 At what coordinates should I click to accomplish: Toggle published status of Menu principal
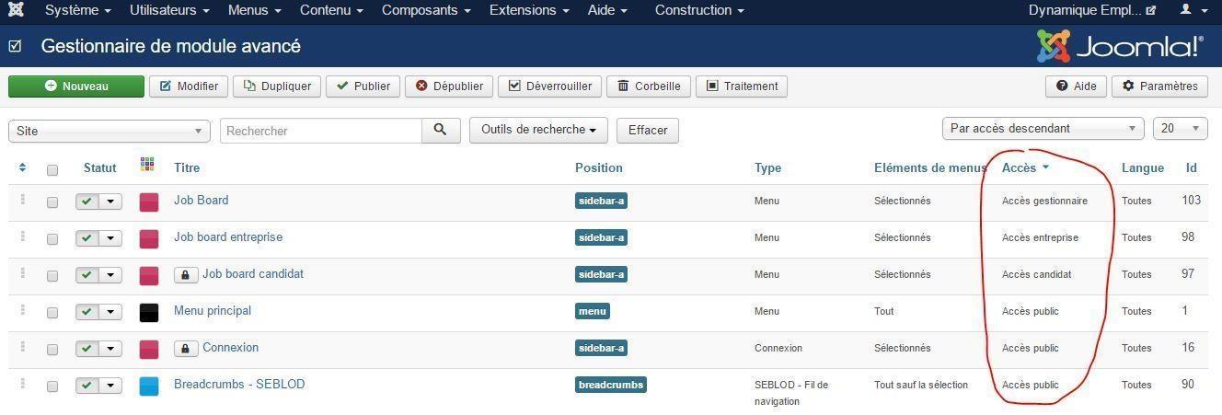click(x=87, y=312)
